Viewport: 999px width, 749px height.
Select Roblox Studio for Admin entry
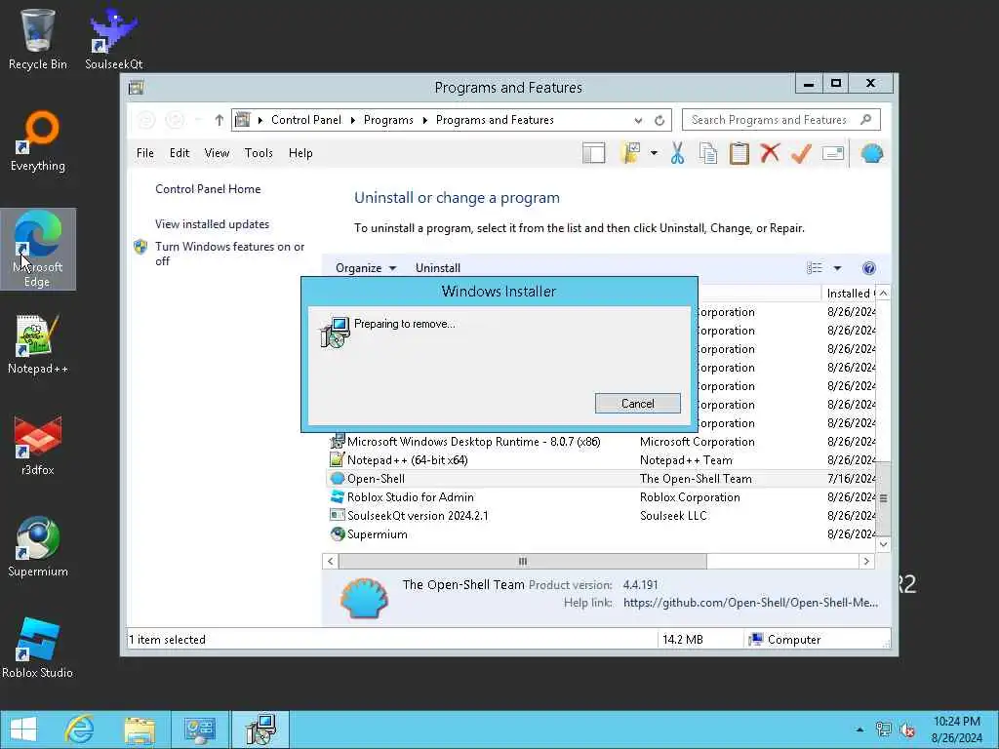click(x=599, y=496)
